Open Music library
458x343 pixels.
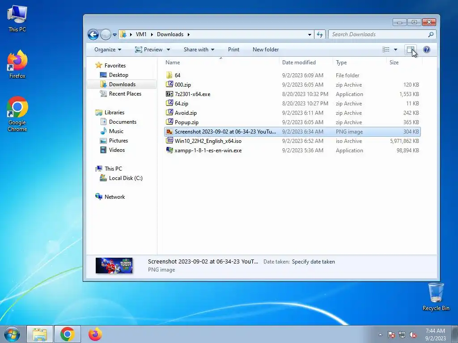[116, 131]
